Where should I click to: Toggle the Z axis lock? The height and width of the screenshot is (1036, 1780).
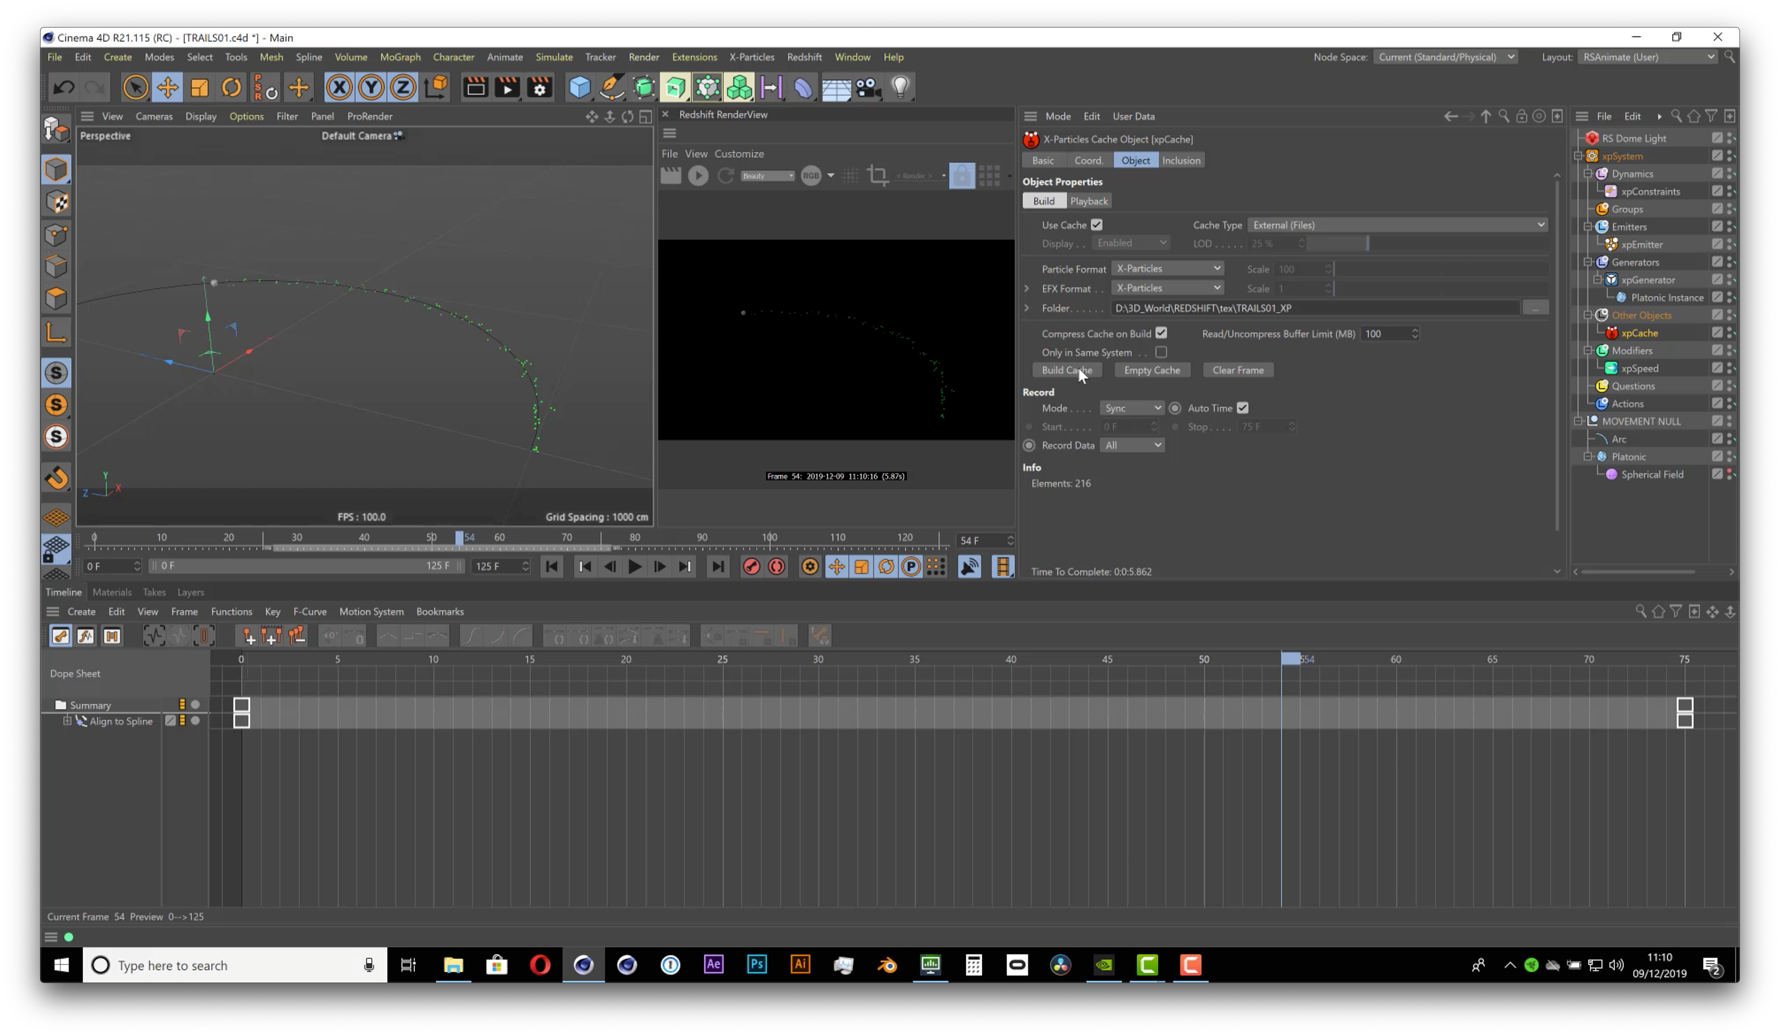(403, 88)
